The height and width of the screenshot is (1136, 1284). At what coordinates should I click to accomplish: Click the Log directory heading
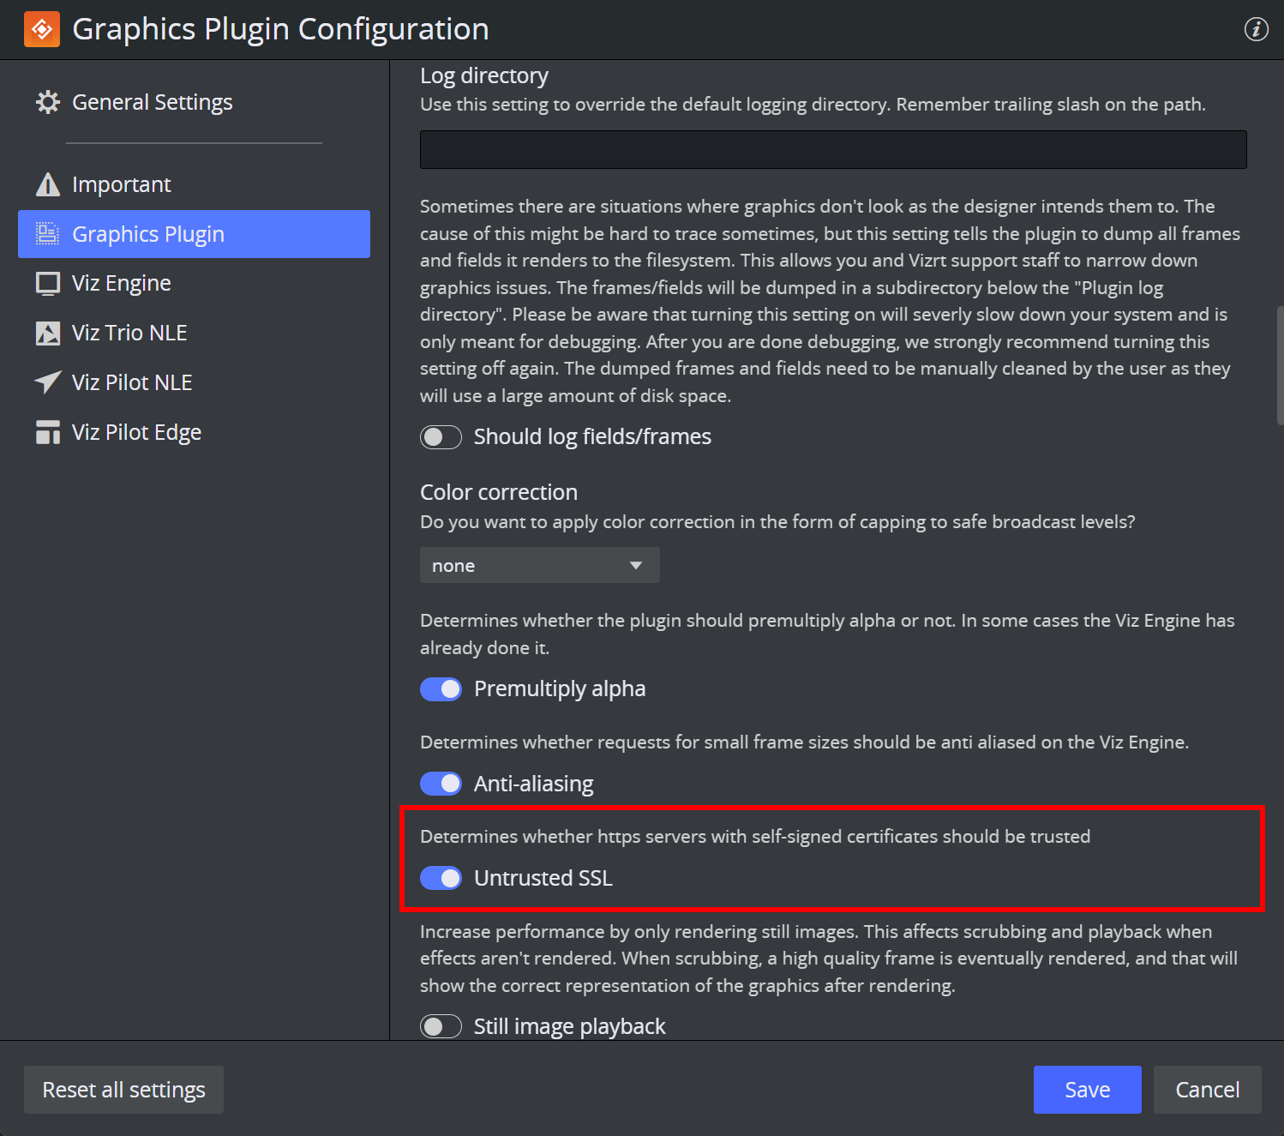[x=484, y=75]
